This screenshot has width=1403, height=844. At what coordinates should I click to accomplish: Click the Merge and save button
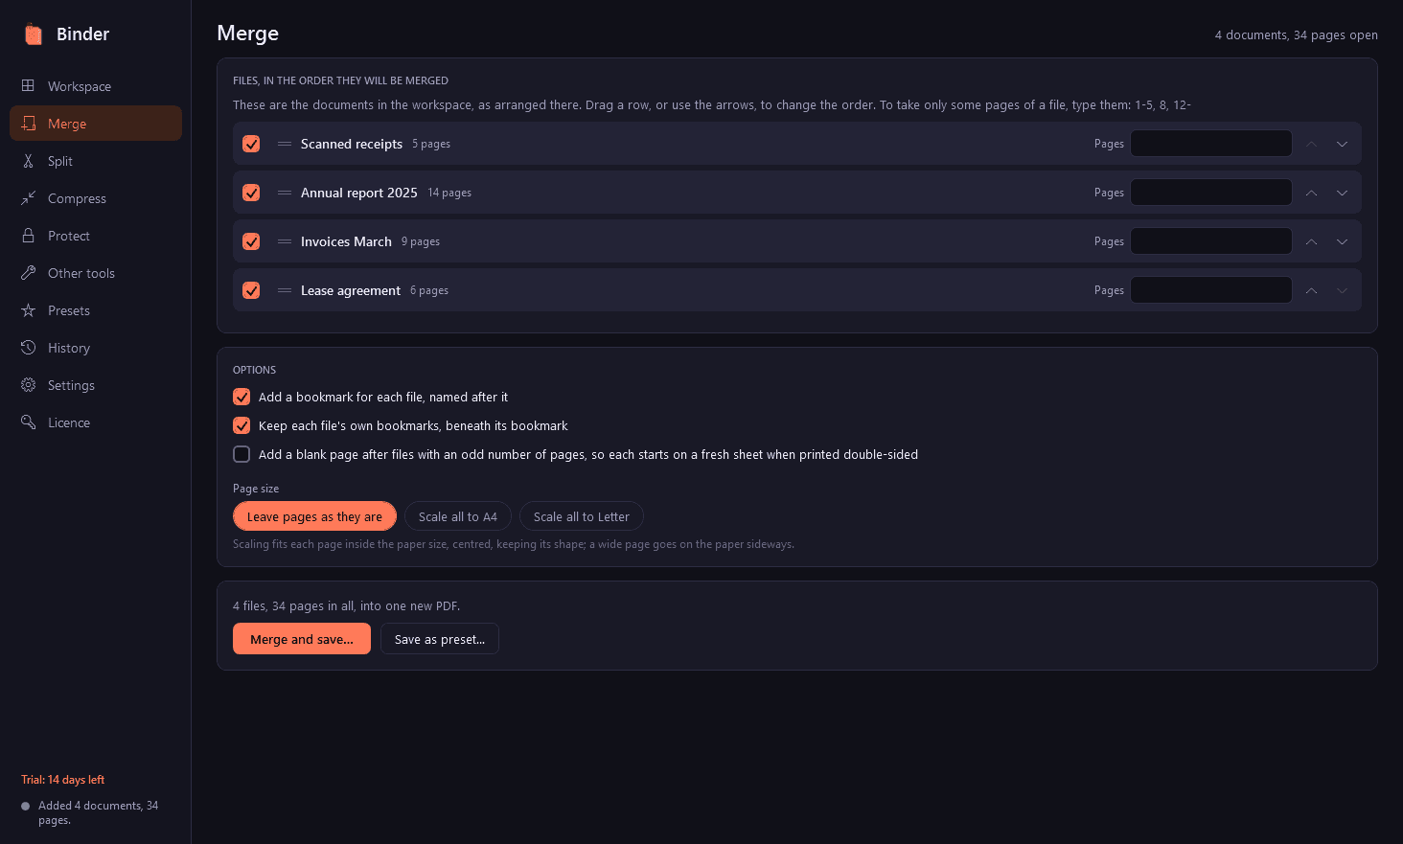point(302,639)
